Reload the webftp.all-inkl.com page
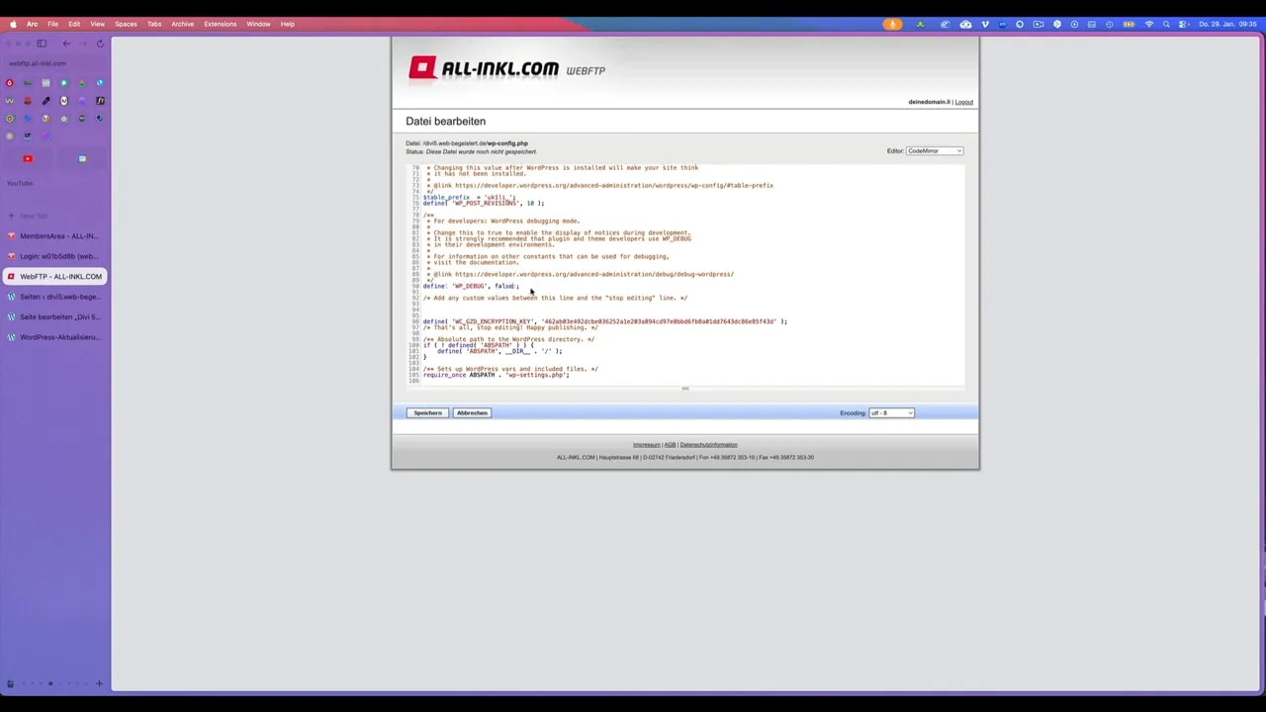Image resolution: width=1266 pixels, height=712 pixels. pyautogui.click(x=100, y=43)
